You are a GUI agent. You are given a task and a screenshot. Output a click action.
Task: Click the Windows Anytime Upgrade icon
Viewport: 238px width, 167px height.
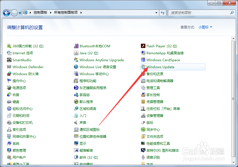tap(76, 60)
